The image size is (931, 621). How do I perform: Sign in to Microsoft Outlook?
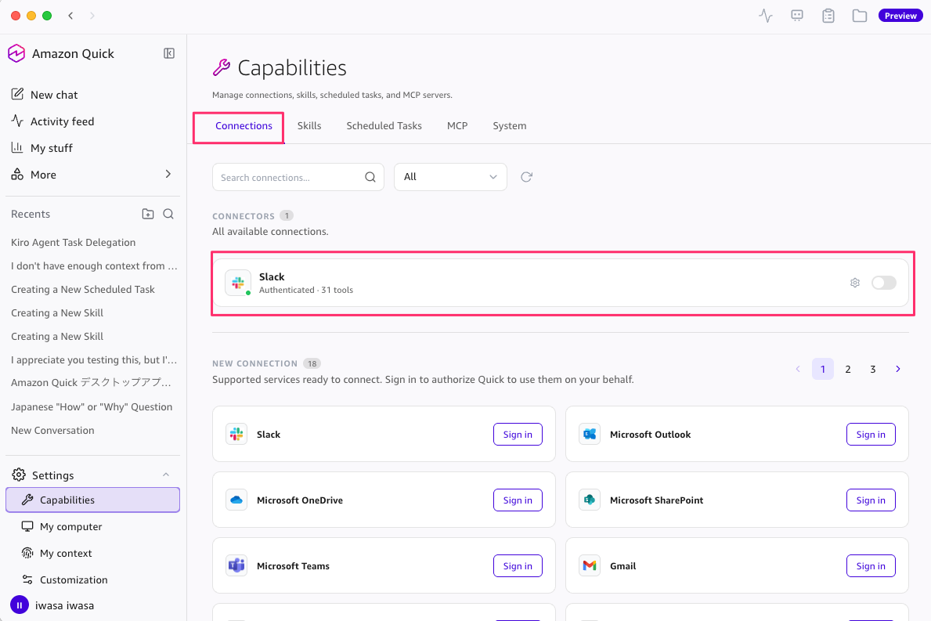click(x=871, y=434)
